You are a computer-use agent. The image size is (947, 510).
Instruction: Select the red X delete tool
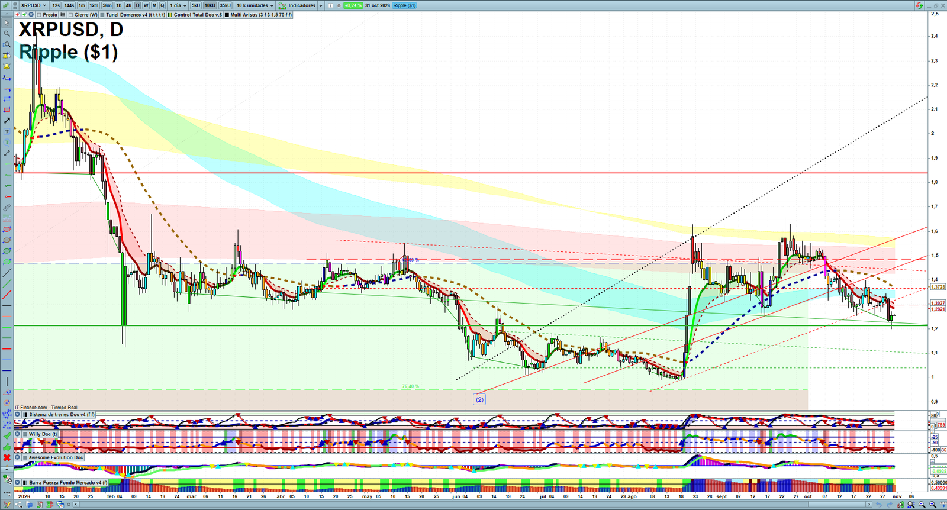pyautogui.click(x=7, y=457)
